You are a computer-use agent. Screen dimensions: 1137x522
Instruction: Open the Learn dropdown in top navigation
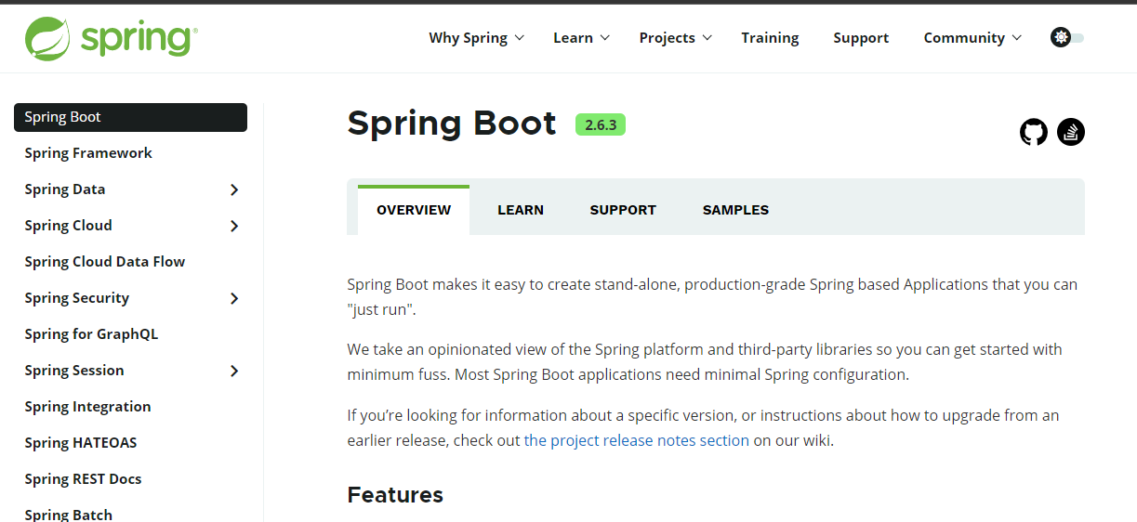coord(582,38)
